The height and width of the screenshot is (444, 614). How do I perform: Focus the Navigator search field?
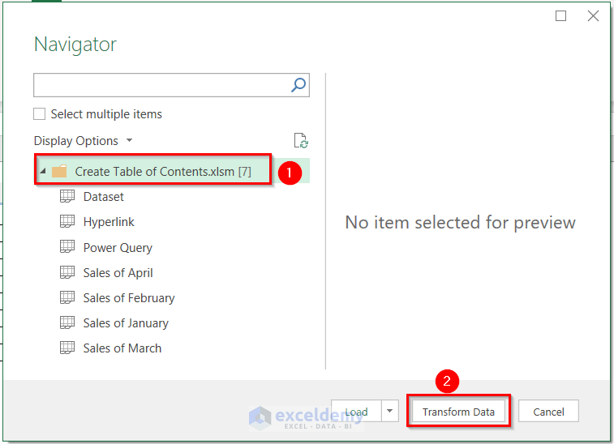point(161,85)
